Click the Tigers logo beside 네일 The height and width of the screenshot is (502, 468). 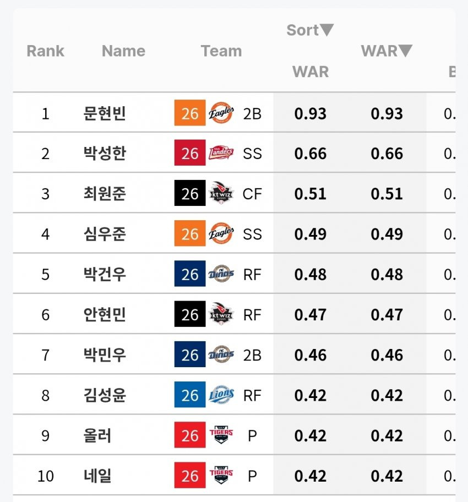[x=221, y=476]
